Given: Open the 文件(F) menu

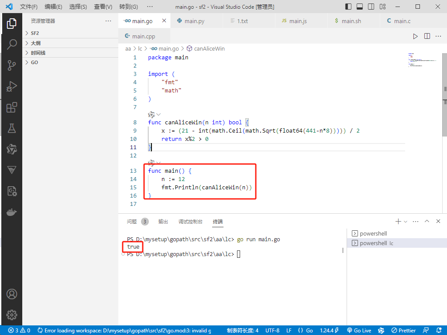Looking at the screenshot, I should 28,7.
